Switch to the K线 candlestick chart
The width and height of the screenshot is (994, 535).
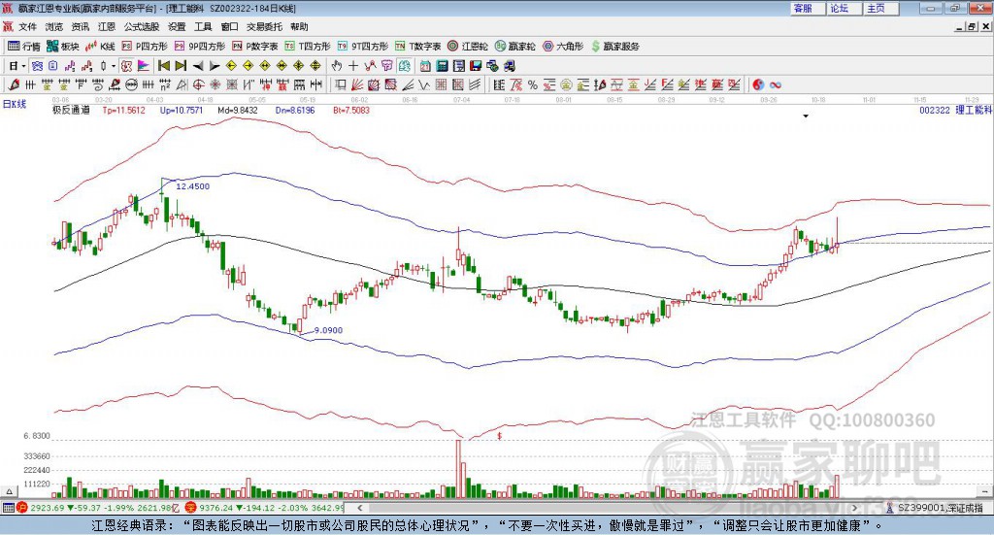[x=100, y=47]
